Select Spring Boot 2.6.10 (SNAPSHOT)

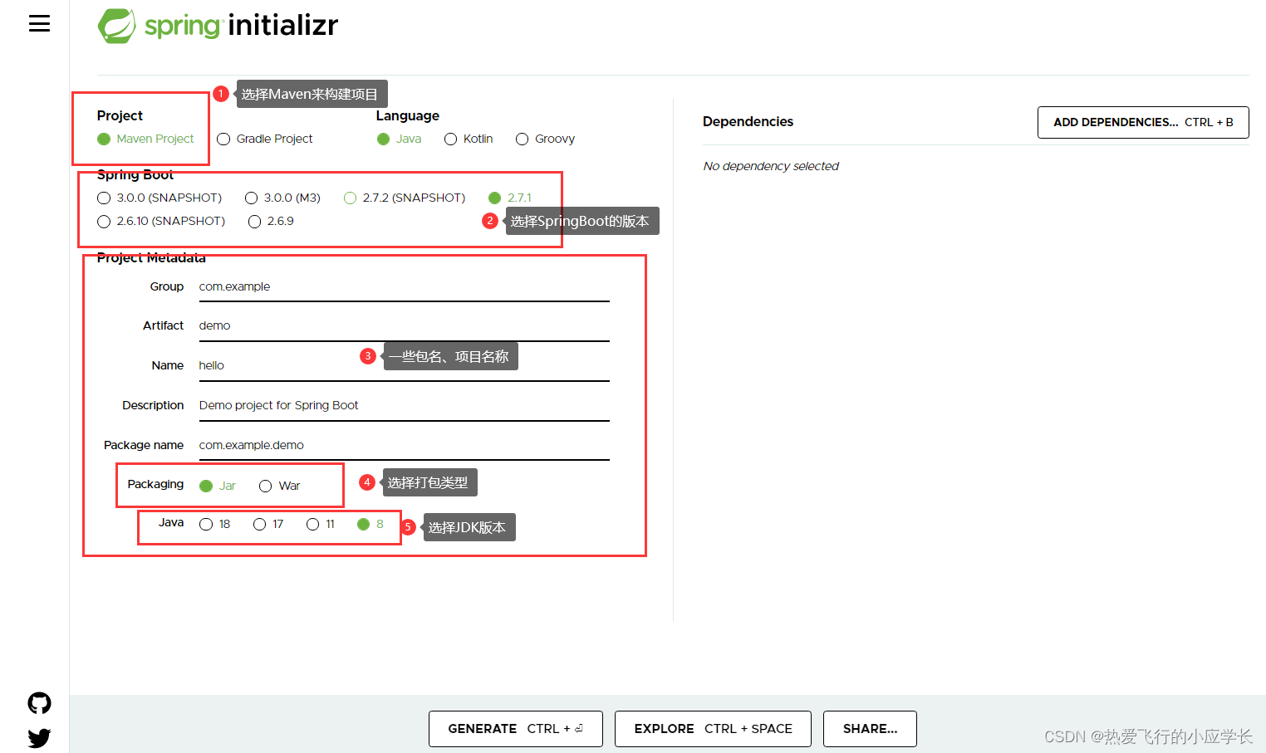click(x=161, y=221)
